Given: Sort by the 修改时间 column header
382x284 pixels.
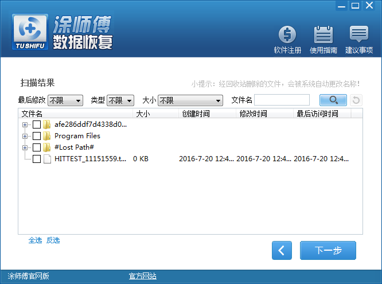Looking at the screenshot, I should click(x=264, y=114).
